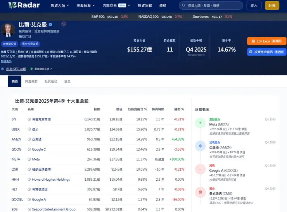The image size is (287, 212).
Task: Click the eye icon next to 所有 SEC 申報
Action: tap(3, 69)
